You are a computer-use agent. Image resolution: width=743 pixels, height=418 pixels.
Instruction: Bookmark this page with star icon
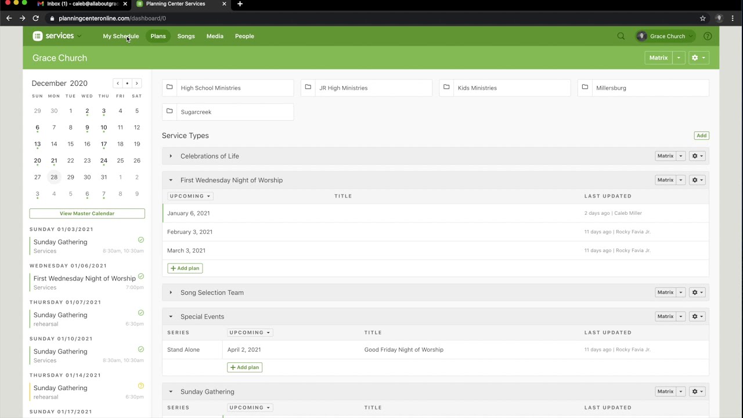tap(703, 18)
